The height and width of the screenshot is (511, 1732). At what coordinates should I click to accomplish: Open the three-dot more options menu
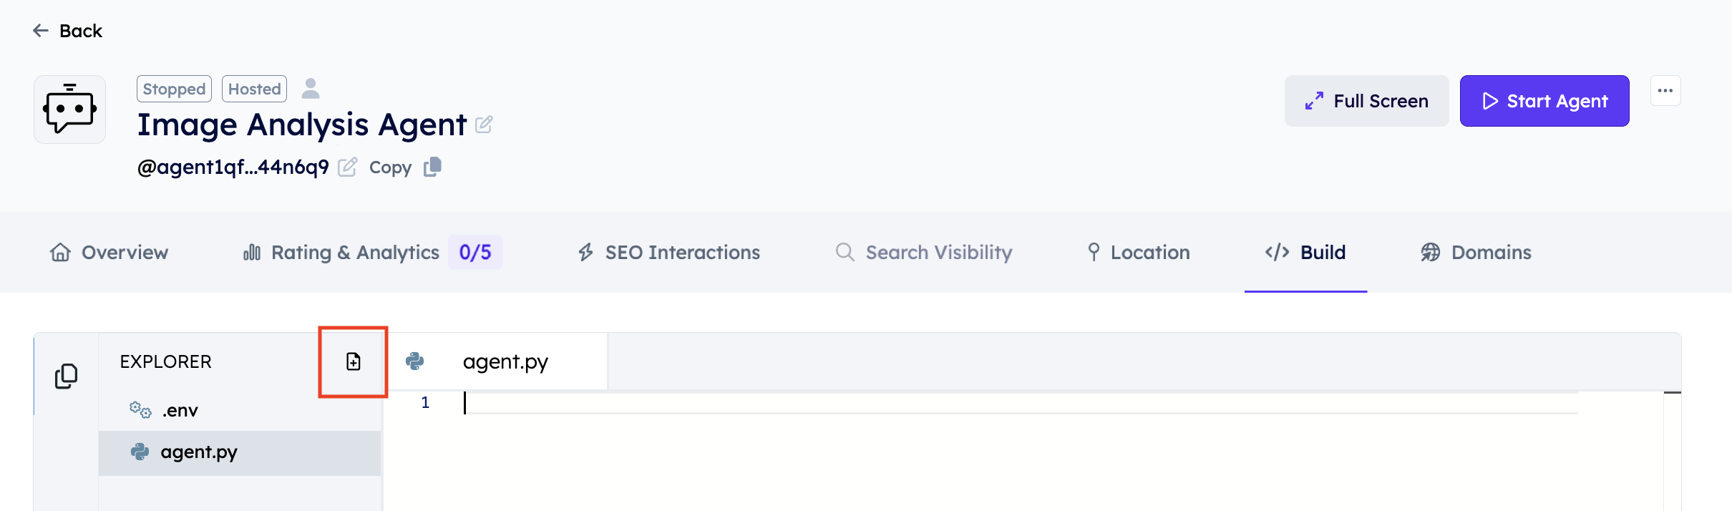point(1665,91)
